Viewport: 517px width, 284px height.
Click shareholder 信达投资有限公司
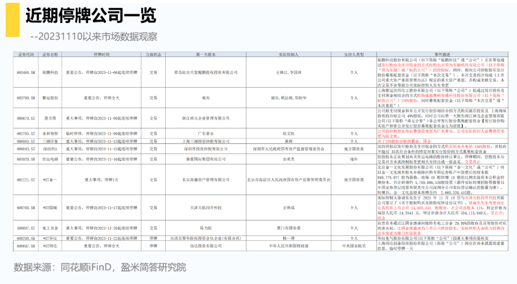pyautogui.click(x=206, y=246)
